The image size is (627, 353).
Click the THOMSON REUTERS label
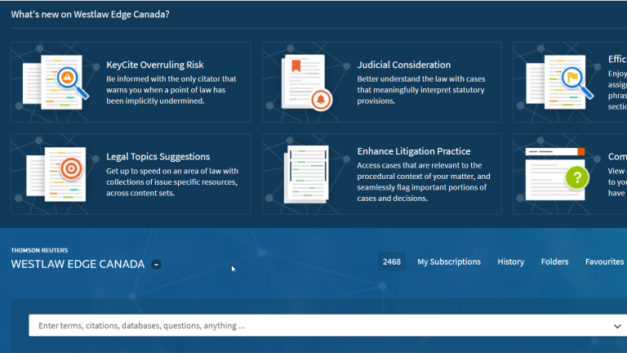[39, 251]
